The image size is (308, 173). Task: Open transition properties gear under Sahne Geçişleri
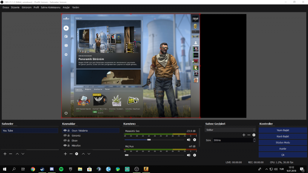tap(254, 135)
